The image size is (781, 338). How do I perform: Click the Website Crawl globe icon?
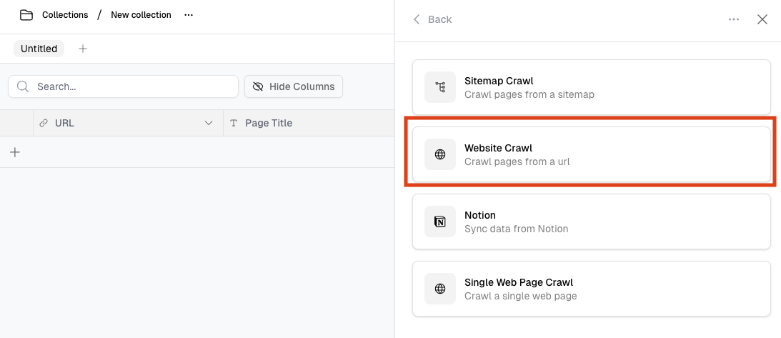click(440, 154)
